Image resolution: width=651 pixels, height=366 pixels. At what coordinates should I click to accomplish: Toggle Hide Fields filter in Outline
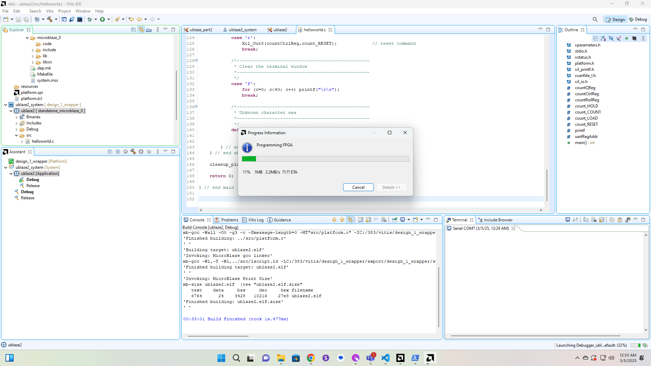[611, 38]
